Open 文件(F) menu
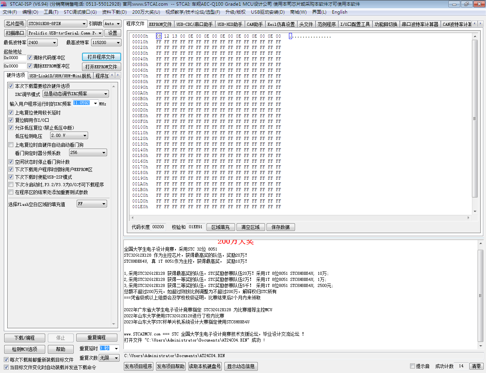 [10, 12]
